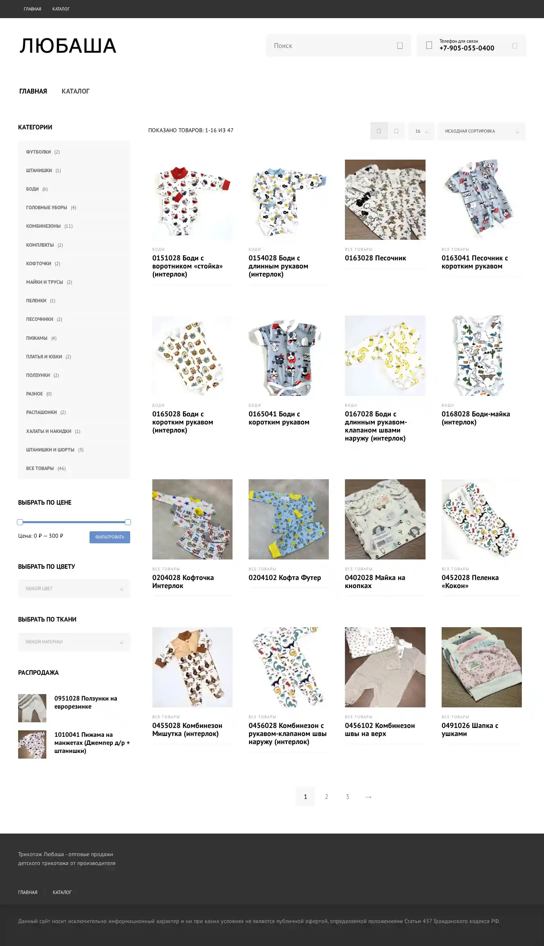Open the phone contact arrow icon

(515, 46)
